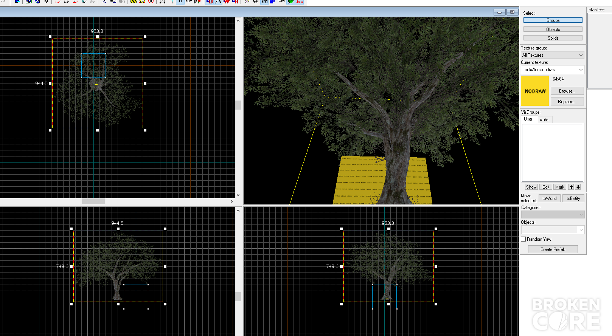Viewport: 612px width, 336px height.
Task: Click the Paste icon in toolbar
Action: coord(122,2)
